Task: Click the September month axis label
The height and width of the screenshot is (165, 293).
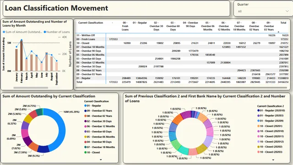Action: click(x=57, y=79)
